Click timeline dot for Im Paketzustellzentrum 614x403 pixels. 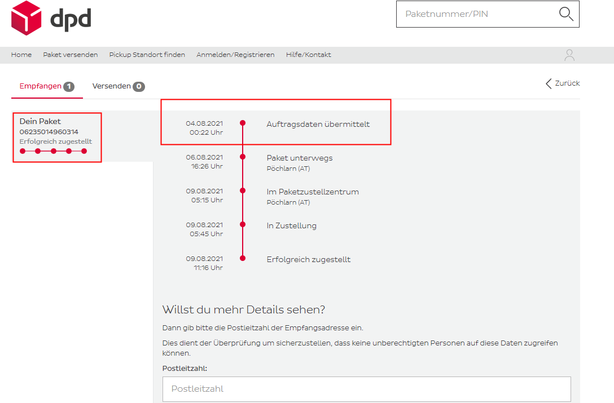pos(243,191)
